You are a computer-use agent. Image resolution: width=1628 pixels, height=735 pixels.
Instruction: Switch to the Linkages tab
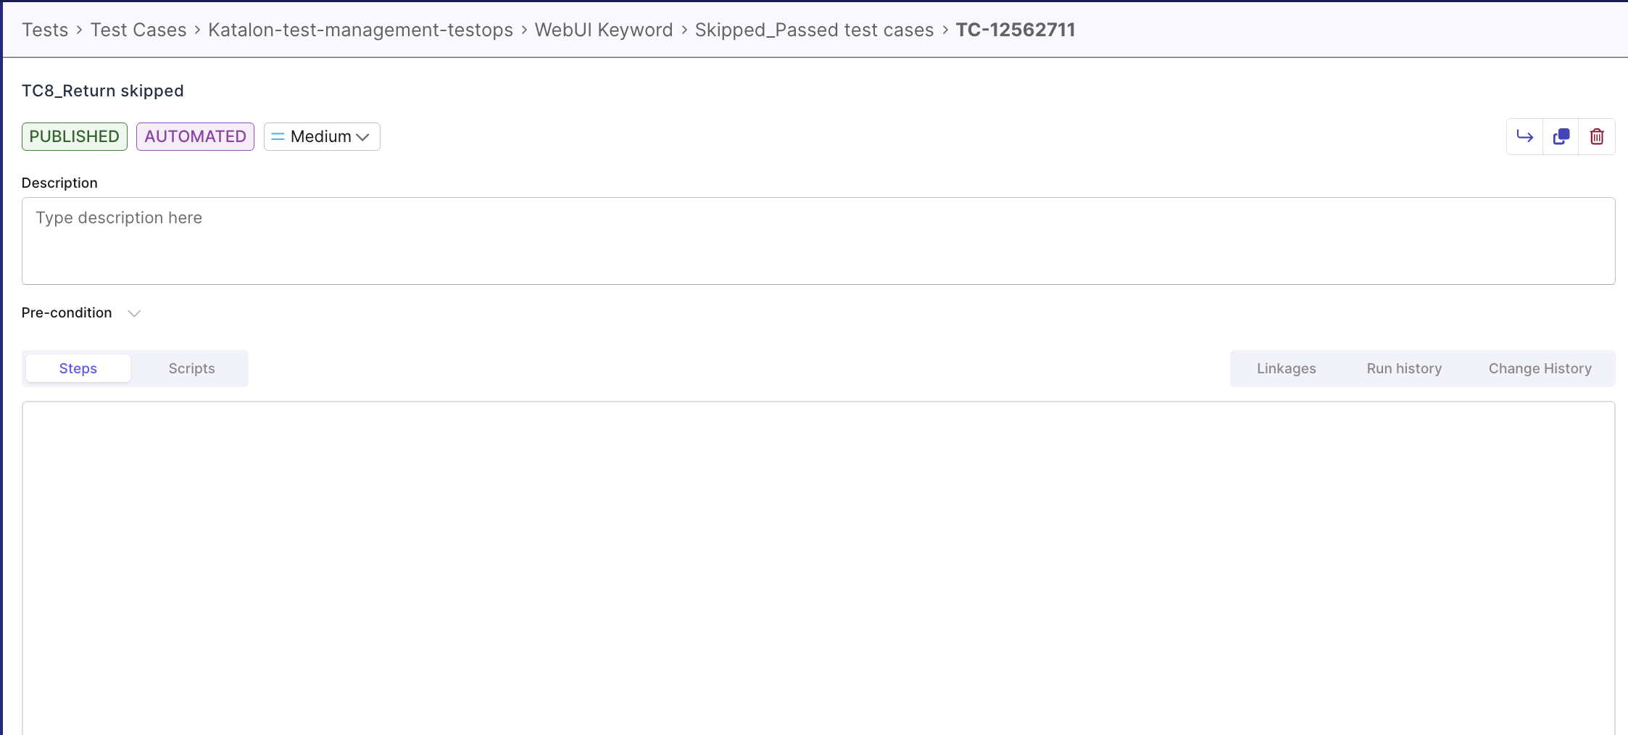tap(1287, 368)
